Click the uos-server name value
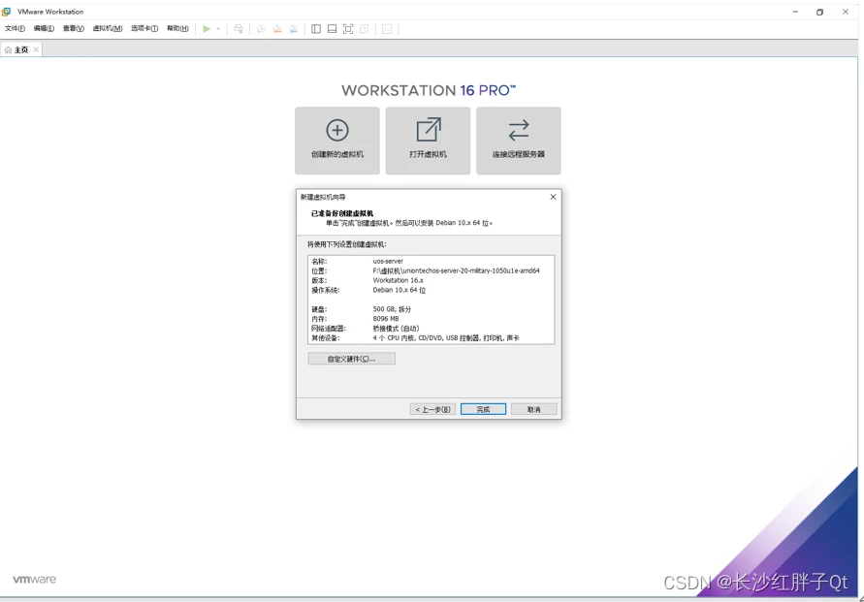 click(x=388, y=261)
